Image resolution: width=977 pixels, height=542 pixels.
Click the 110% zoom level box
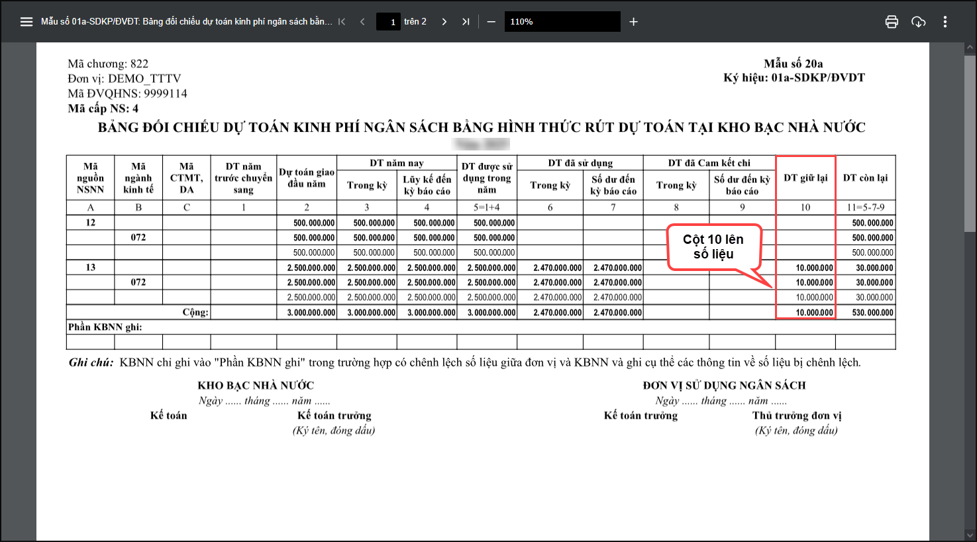pyautogui.click(x=562, y=22)
